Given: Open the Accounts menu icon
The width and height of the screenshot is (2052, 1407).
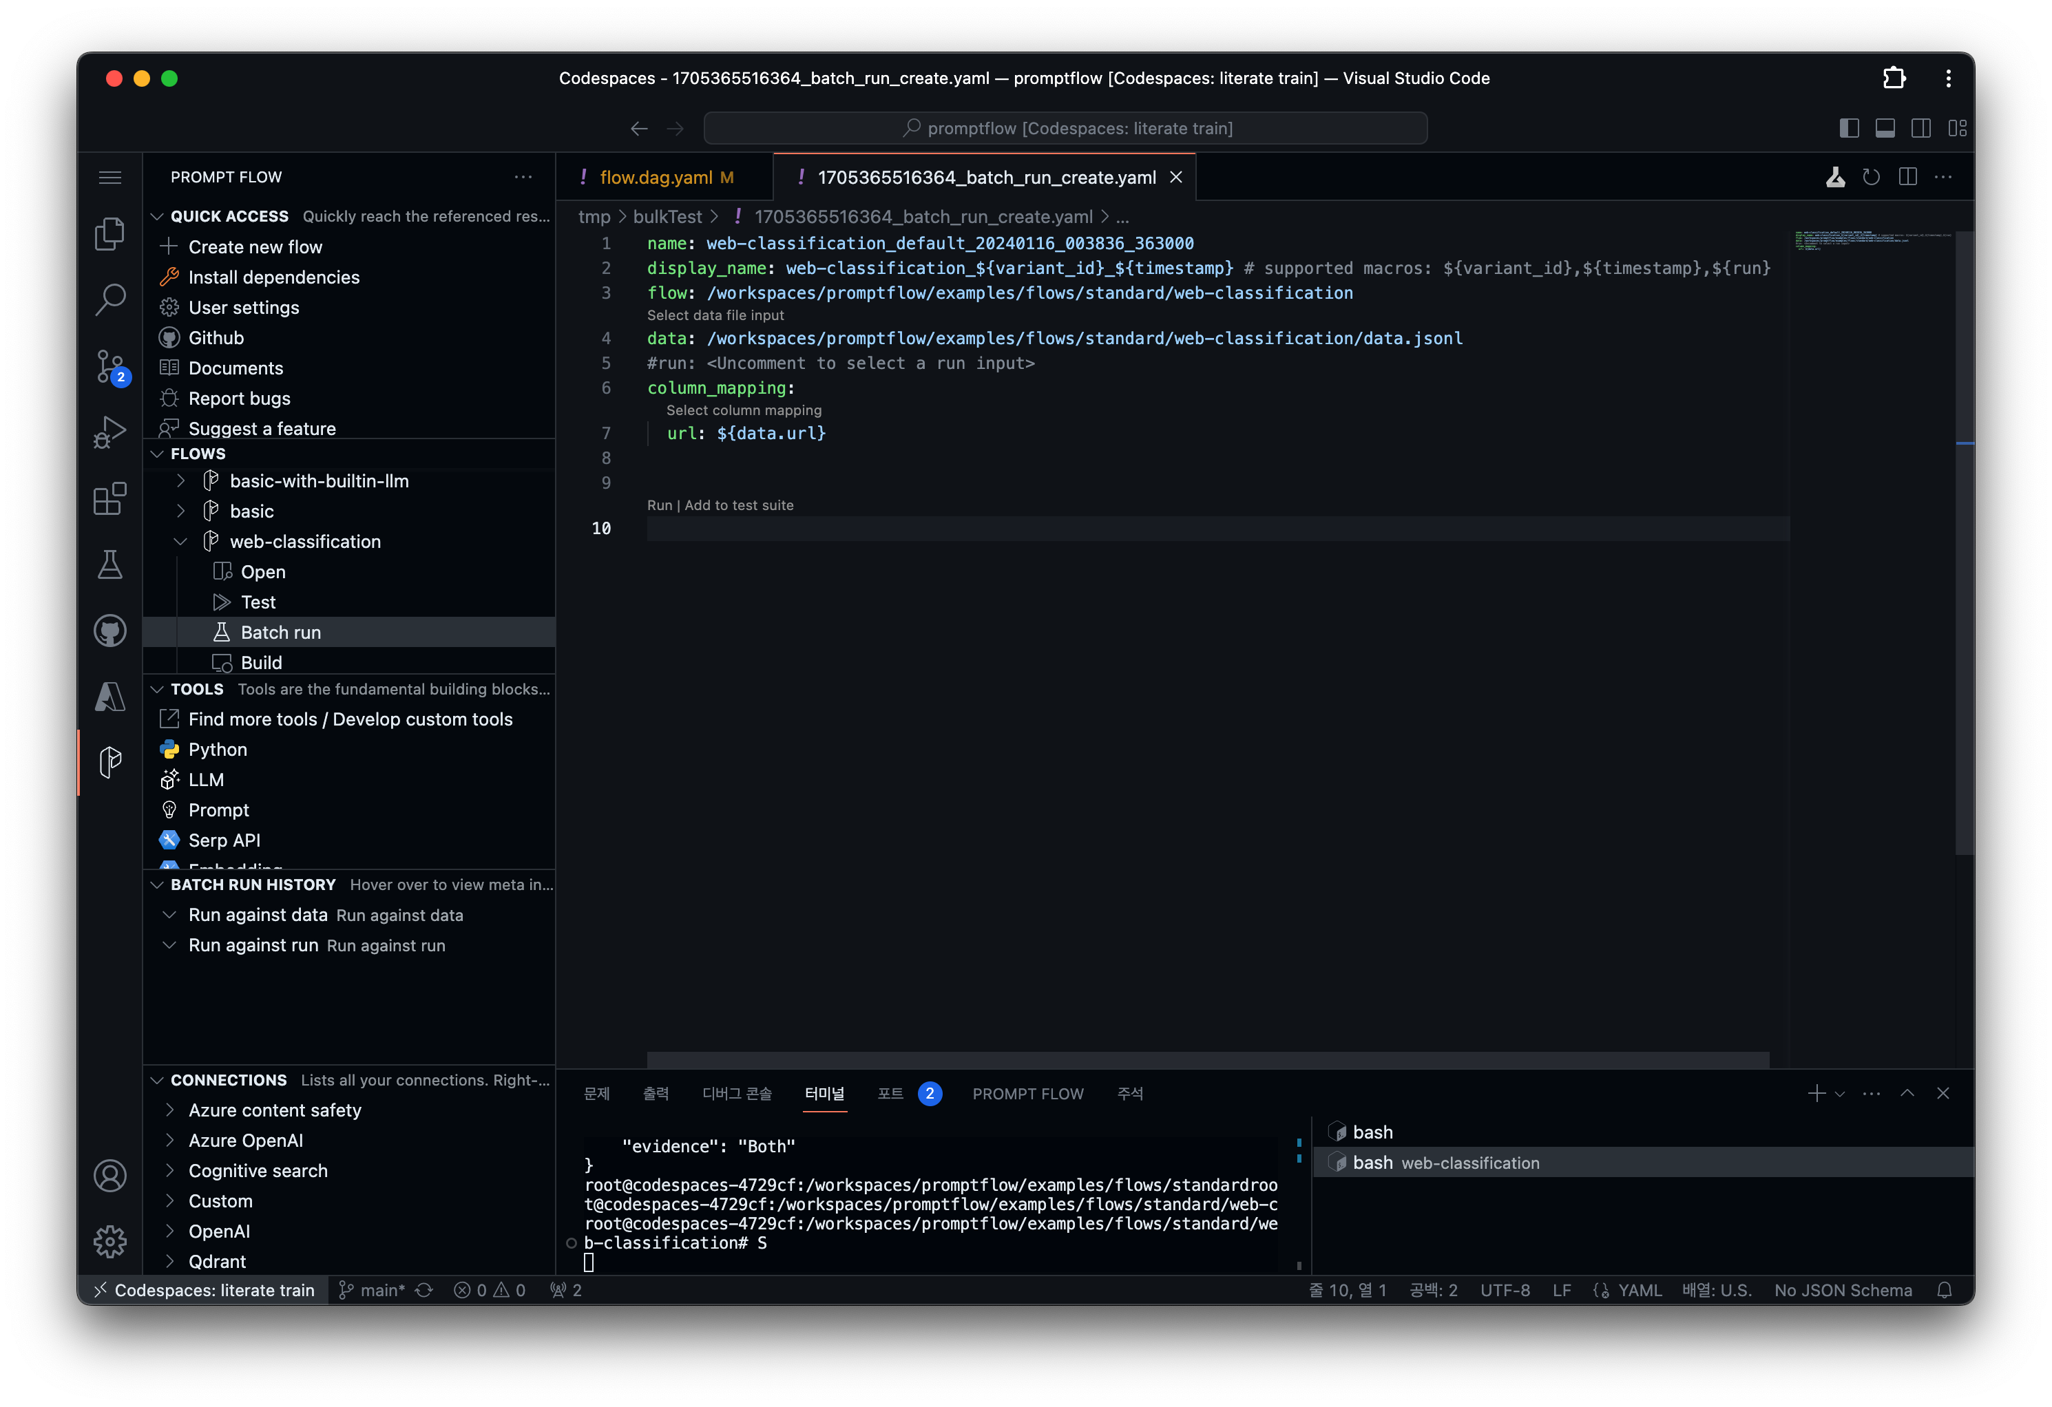Looking at the screenshot, I should point(109,1176).
